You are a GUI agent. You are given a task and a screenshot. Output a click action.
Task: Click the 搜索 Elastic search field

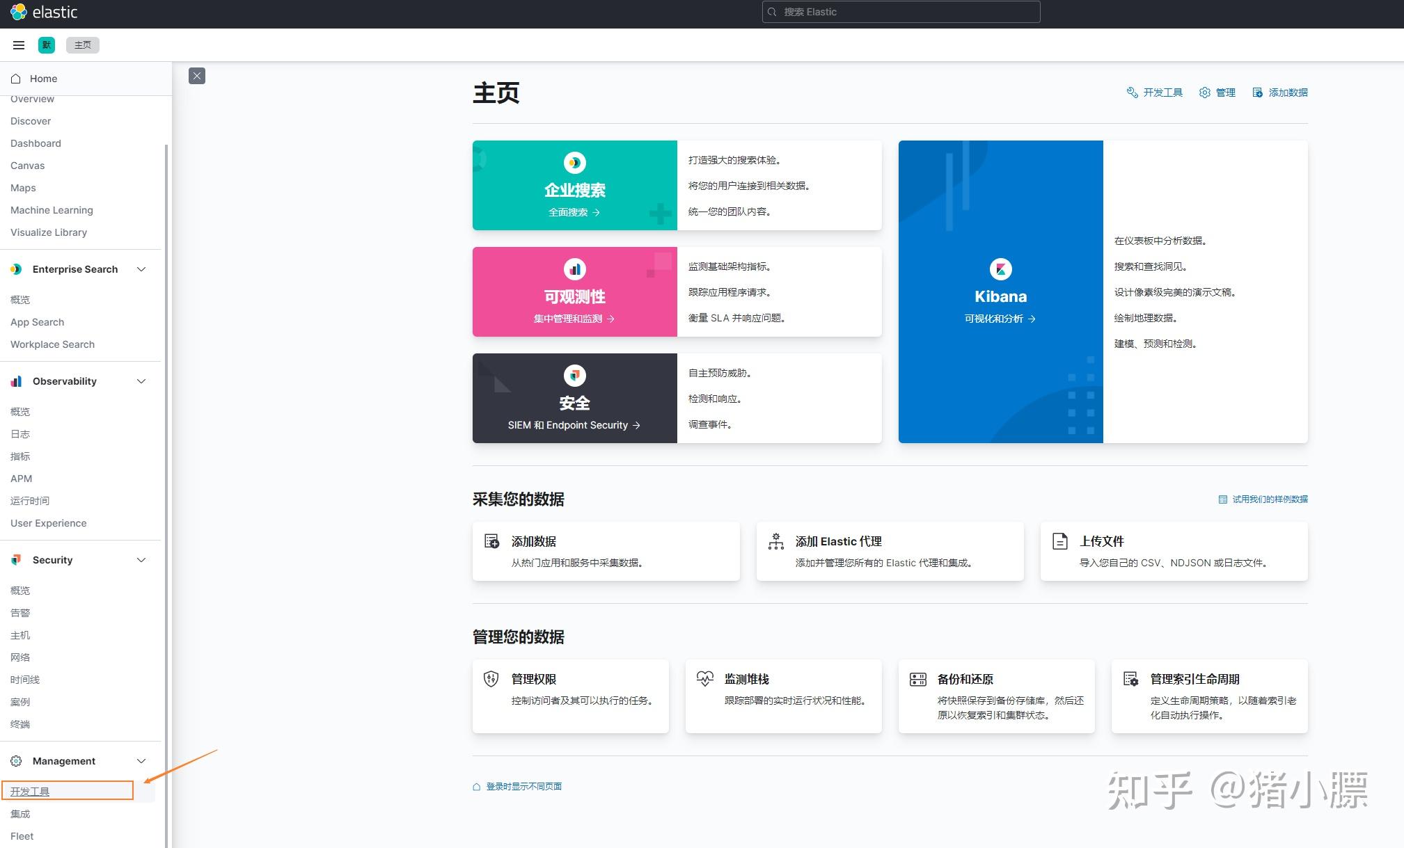click(x=900, y=12)
